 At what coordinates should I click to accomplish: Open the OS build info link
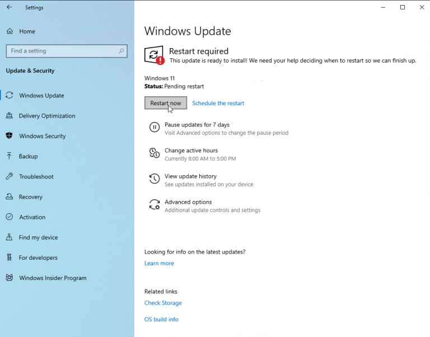pos(161,319)
